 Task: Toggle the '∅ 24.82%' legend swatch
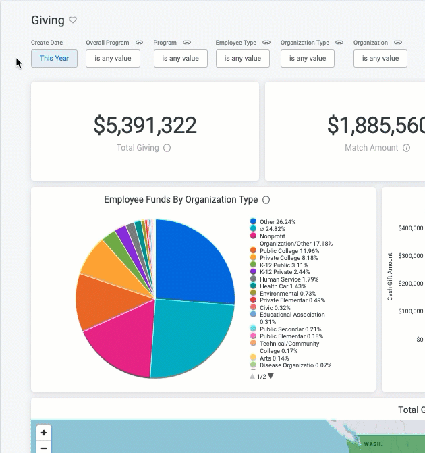coord(253,228)
